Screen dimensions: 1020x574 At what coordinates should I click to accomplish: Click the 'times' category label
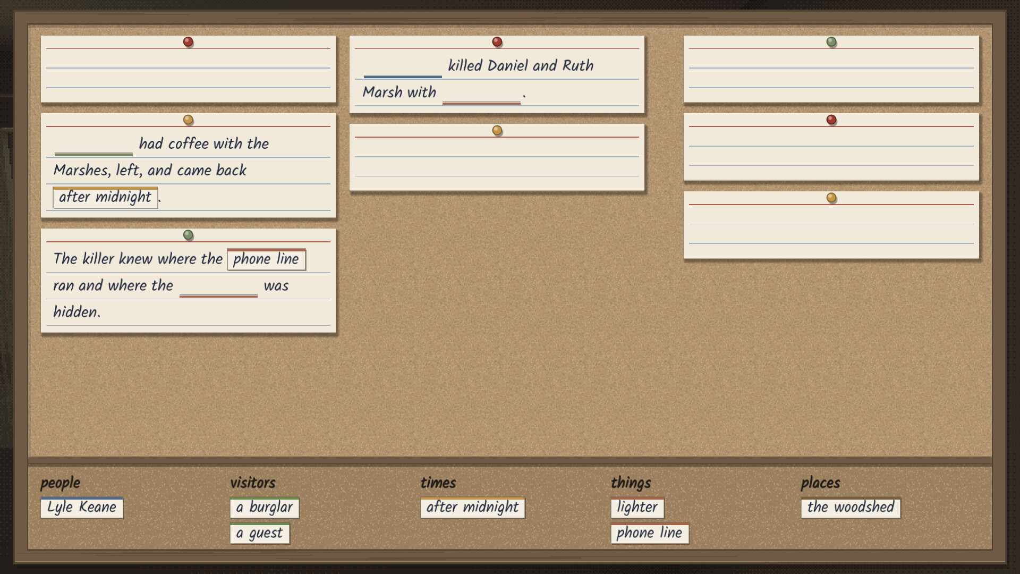438,483
